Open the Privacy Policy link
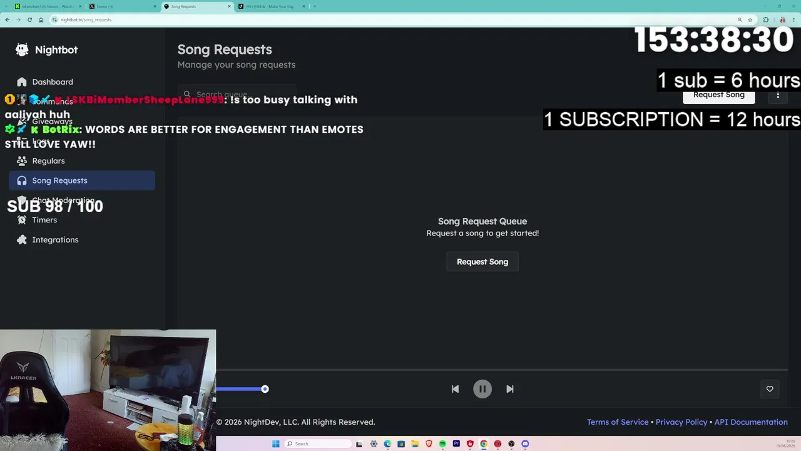Screen dimensions: 801x451 point(681,422)
